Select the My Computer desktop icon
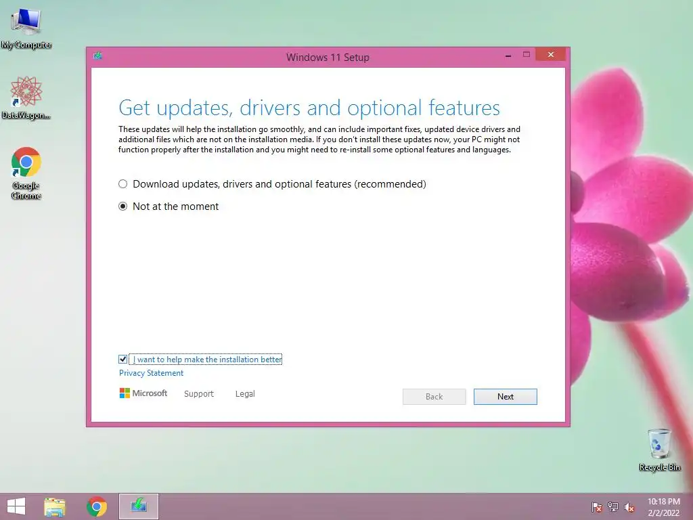 pyautogui.click(x=26, y=28)
